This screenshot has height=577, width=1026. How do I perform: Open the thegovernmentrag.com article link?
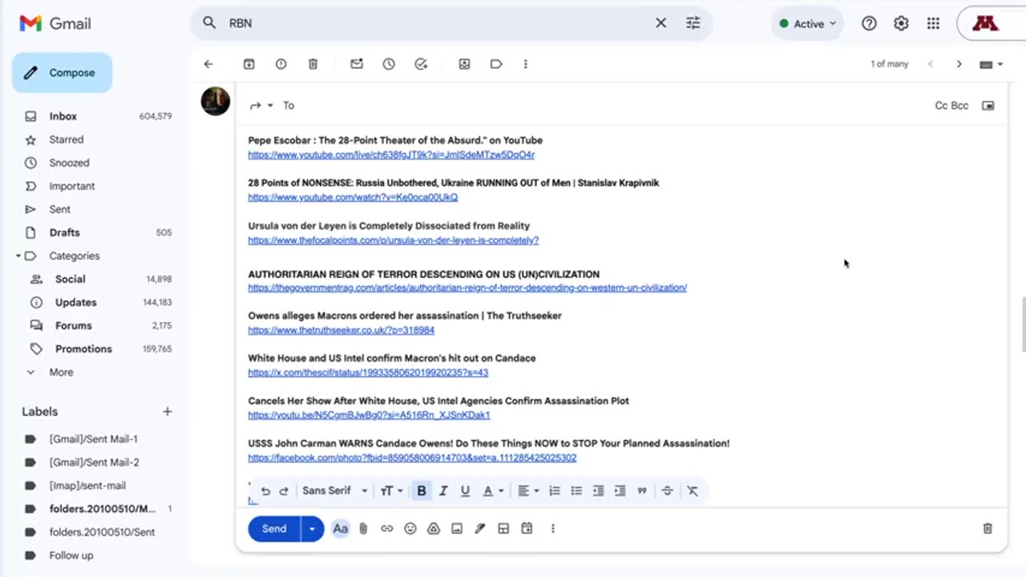pyautogui.click(x=467, y=288)
